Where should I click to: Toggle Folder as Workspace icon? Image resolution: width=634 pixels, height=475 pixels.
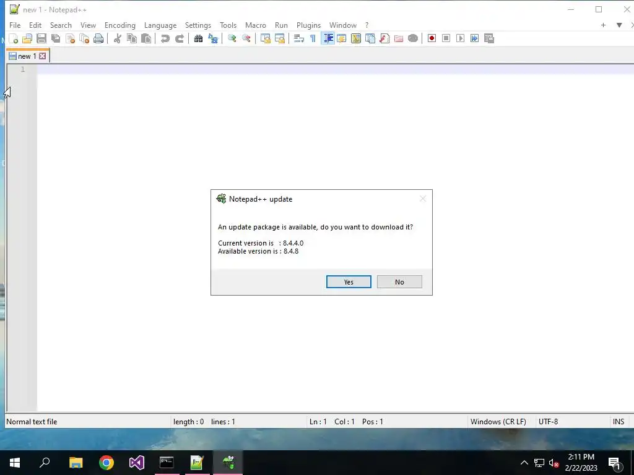coord(399,38)
